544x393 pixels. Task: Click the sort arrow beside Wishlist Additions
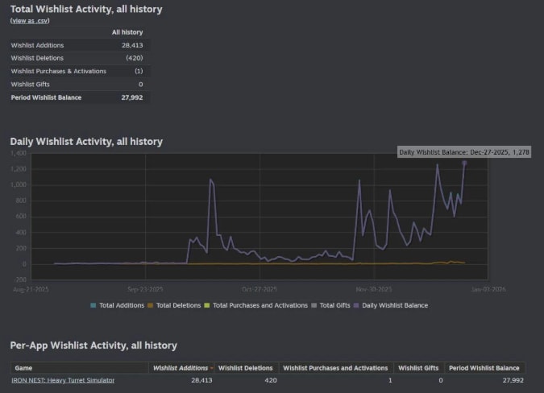(212, 368)
